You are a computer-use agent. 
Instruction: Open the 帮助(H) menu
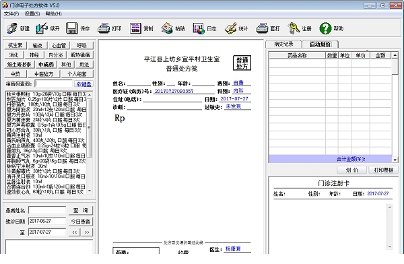(54, 14)
